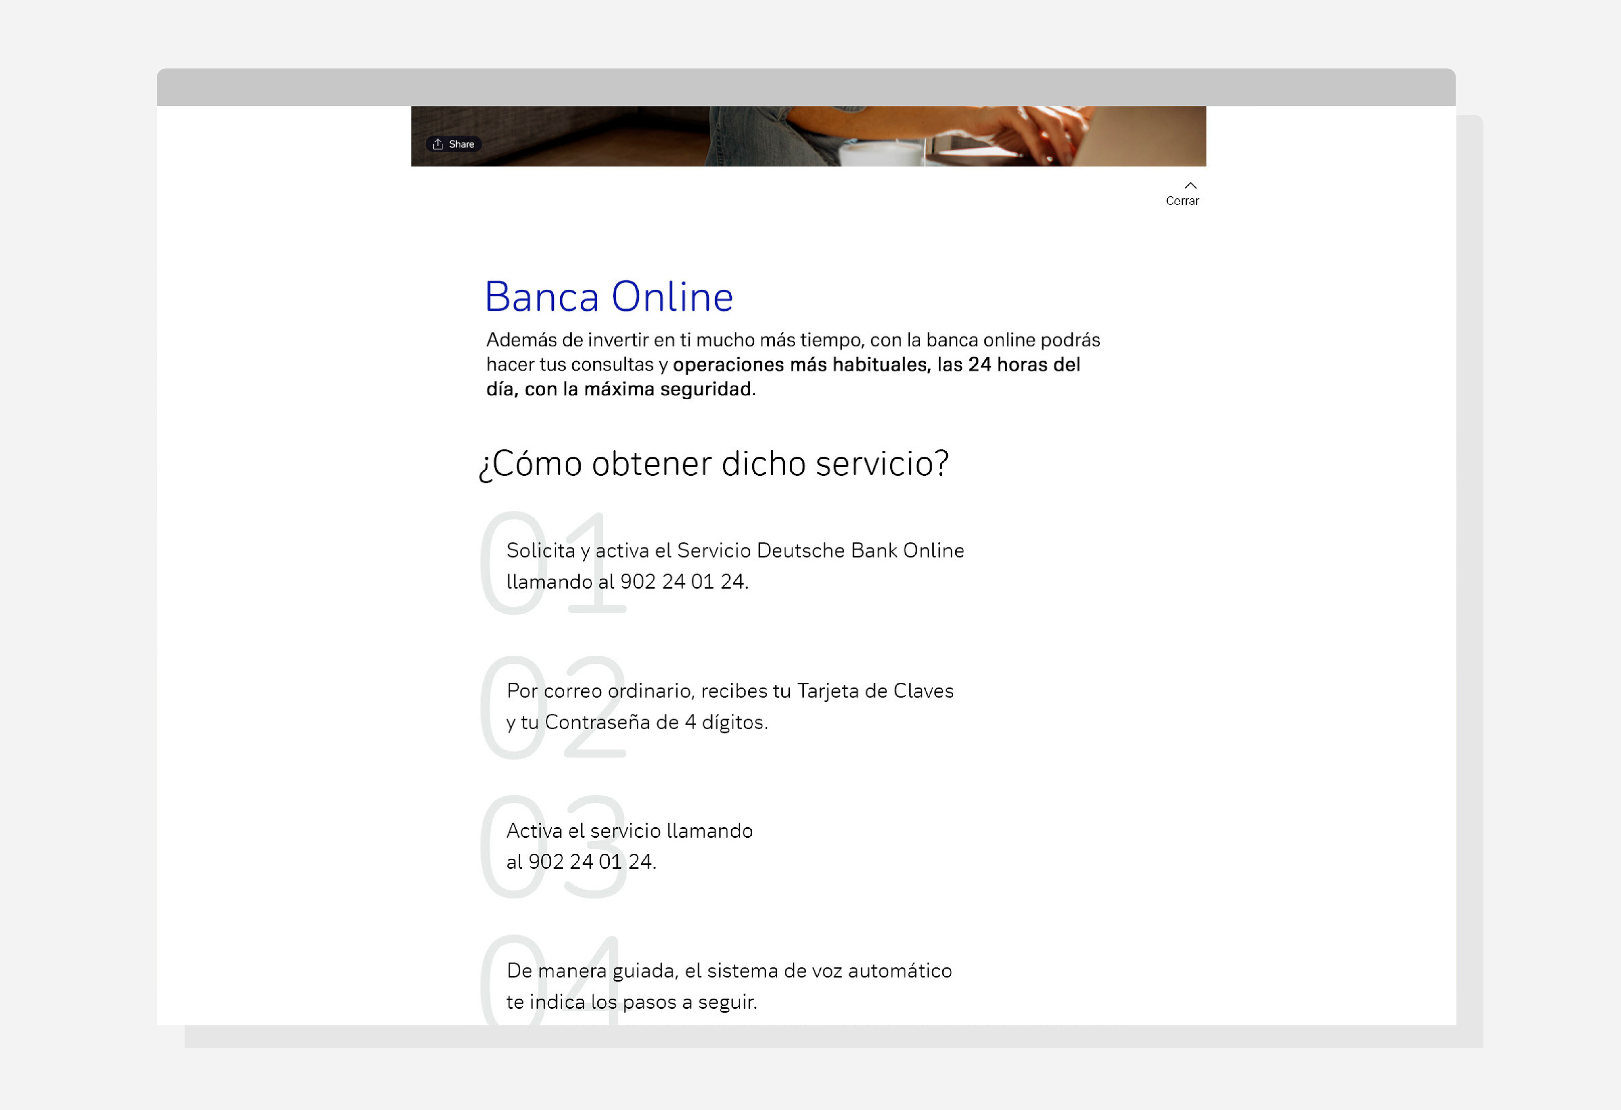Click "De manera guiada, el sistema de voz automático"
Image resolution: width=1621 pixels, height=1110 pixels.
click(729, 971)
